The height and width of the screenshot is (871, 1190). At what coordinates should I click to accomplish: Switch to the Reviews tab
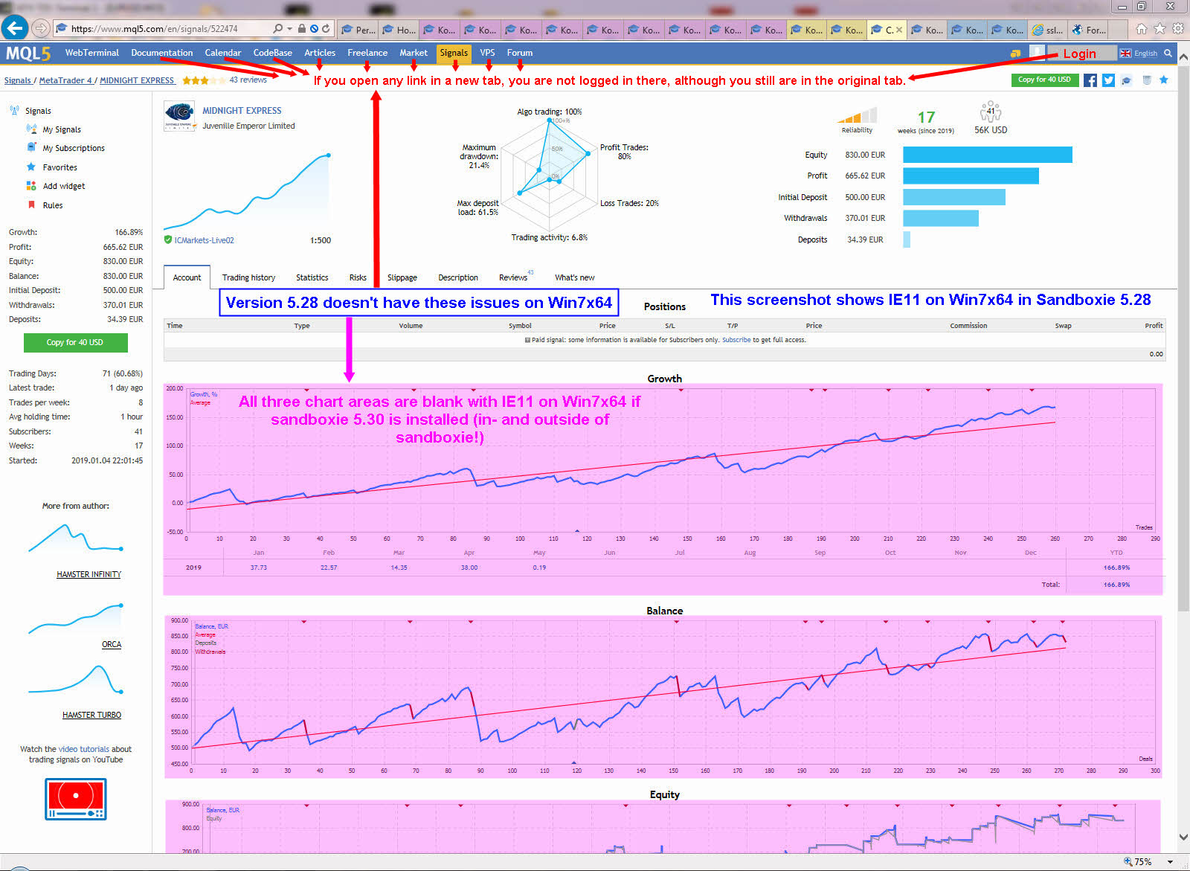coord(513,277)
